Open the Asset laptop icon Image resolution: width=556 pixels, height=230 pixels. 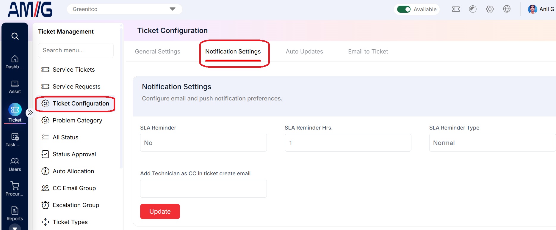[x=15, y=84]
